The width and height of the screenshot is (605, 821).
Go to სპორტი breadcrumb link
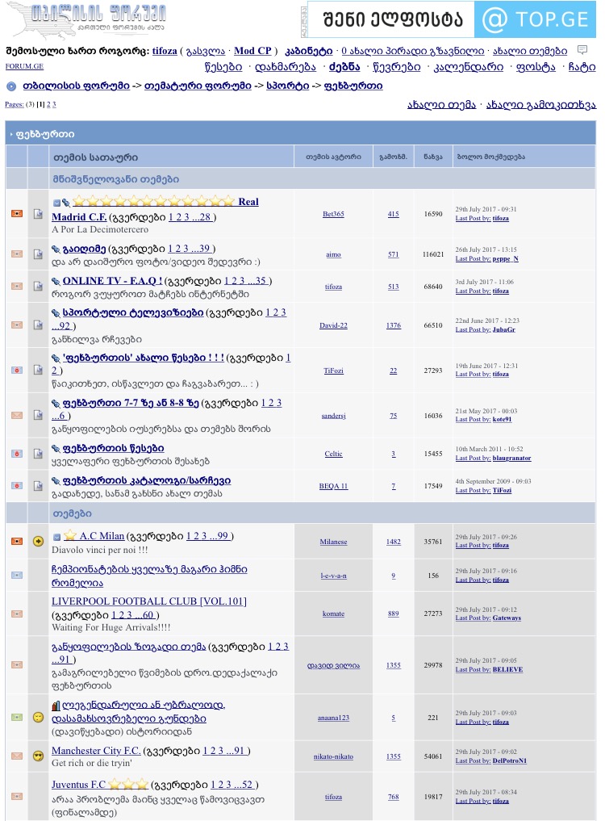click(x=288, y=86)
